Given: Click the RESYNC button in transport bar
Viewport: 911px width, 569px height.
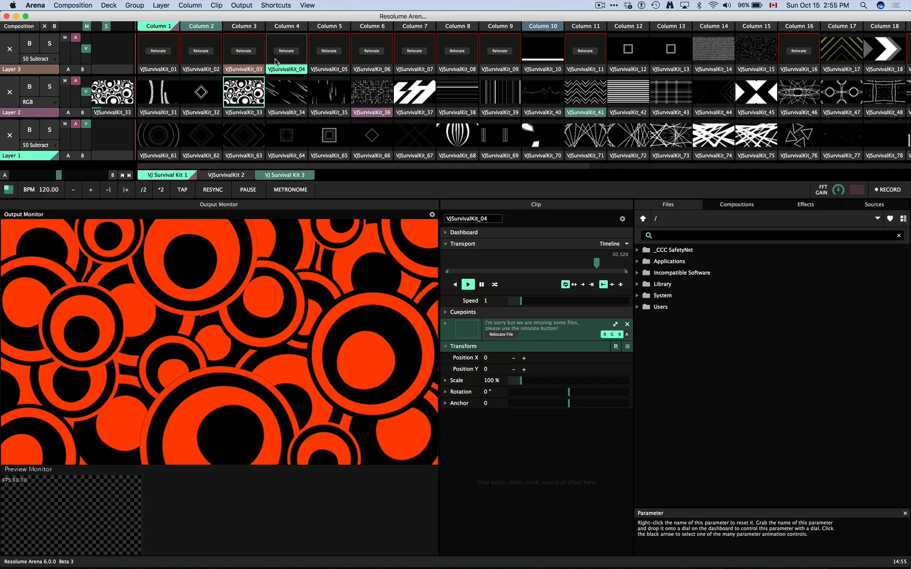Looking at the screenshot, I should click(x=213, y=190).
